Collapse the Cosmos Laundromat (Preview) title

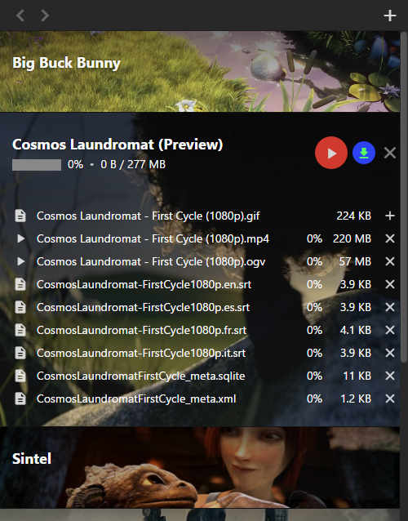118,145
